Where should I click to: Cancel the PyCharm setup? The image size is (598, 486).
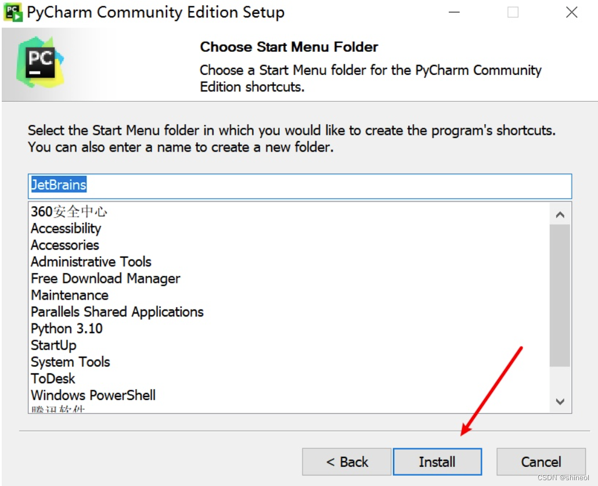[541, 462]
